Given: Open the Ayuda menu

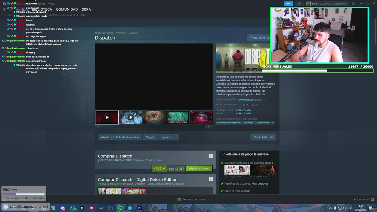Looking at the screenshot, I should [51, 4].
